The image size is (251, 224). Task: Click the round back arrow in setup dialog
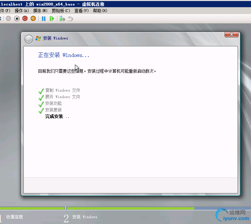(29, 39)
